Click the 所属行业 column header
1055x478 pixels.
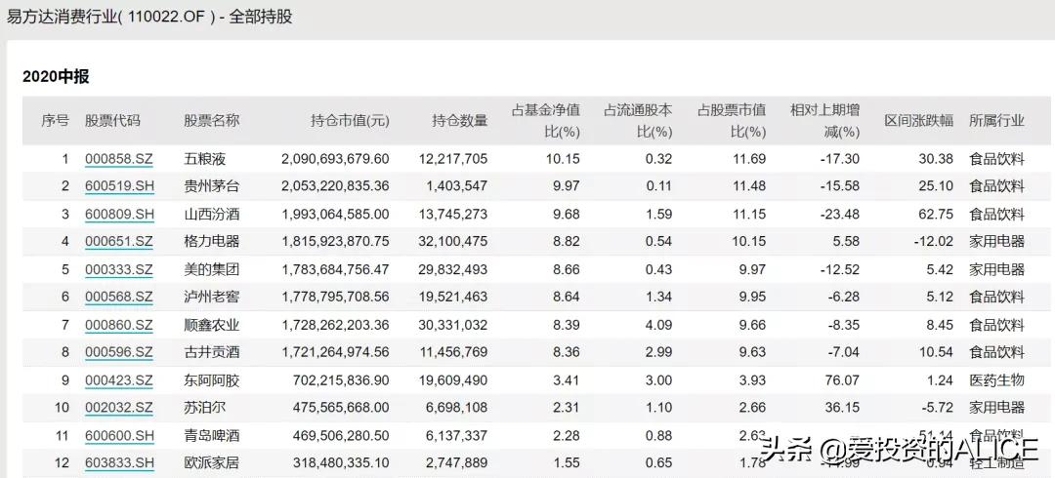(996, 121)
